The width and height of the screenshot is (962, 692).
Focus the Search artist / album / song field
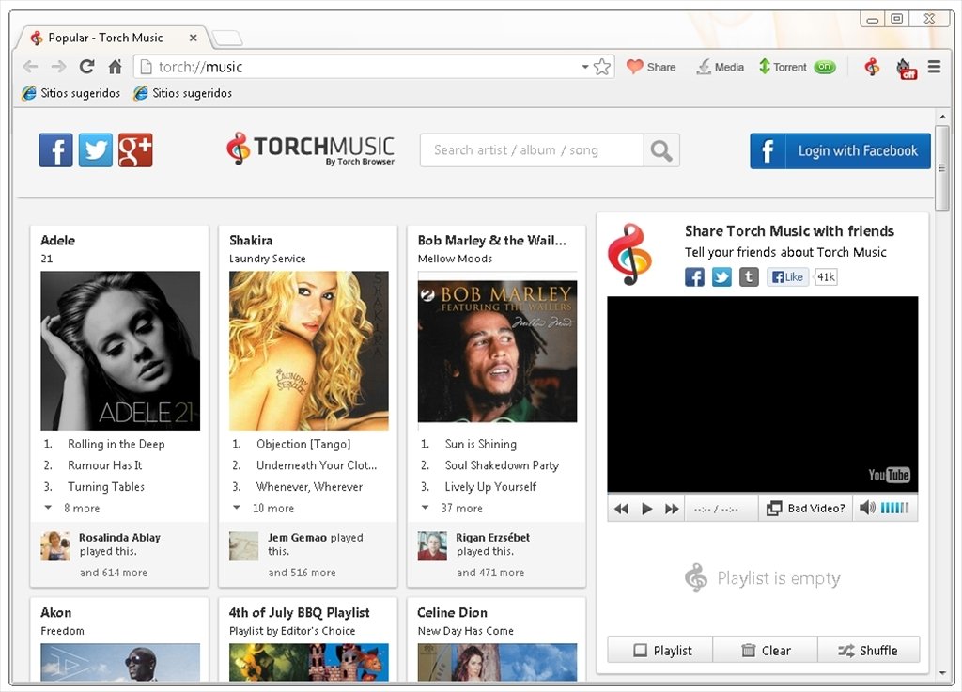pos(532,149)
